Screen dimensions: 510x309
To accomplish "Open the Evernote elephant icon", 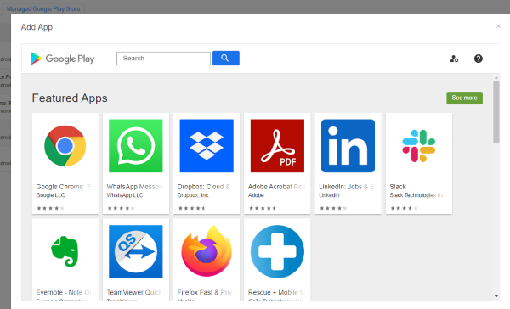I will [x=65, y=251].
